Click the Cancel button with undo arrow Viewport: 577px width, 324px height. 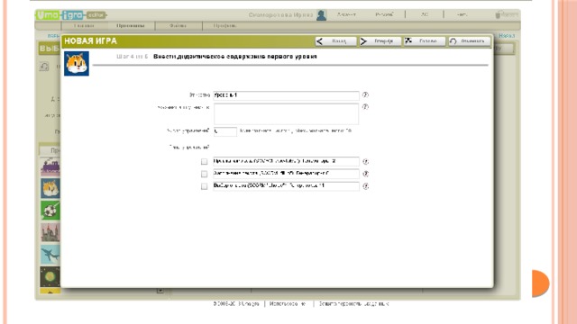tap(469, 41)
